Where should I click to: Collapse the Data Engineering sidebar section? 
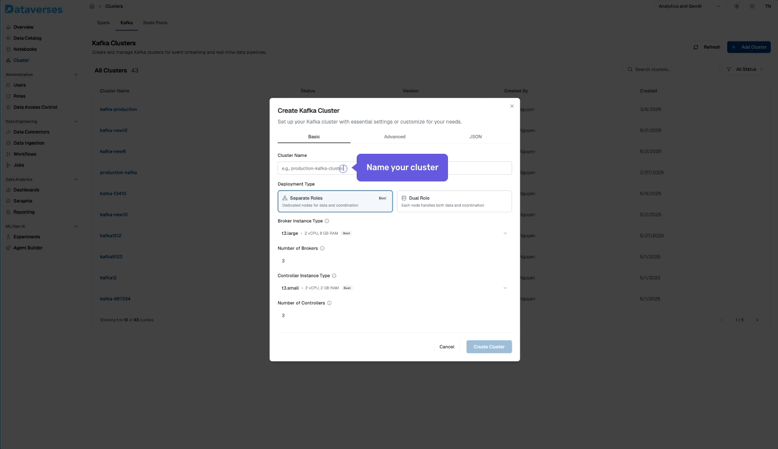point(76,121)
